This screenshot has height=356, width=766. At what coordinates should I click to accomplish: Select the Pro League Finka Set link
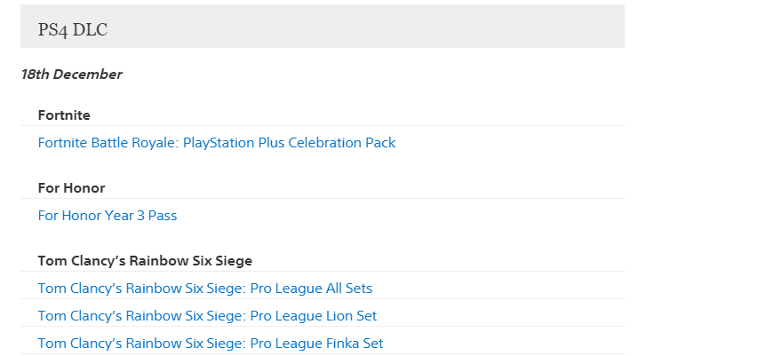coord(210,344)
